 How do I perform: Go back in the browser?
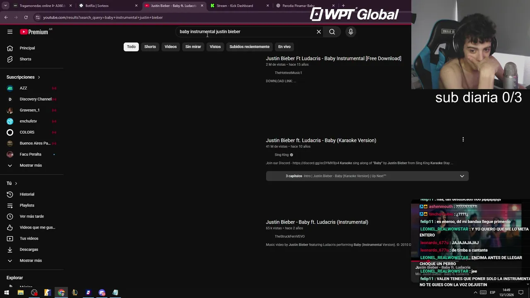tap(6, 17)
